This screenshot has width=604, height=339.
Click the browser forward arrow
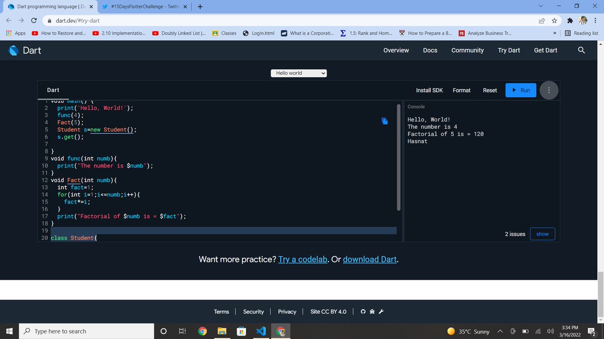tap(21, 21)
